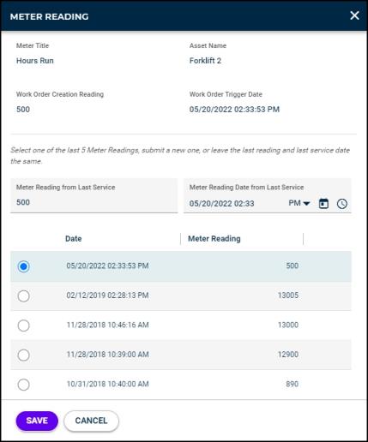Focus the Meter Reading from Last Service field
Viewport: 368px width, 442px height.
(x=94, y=196)
